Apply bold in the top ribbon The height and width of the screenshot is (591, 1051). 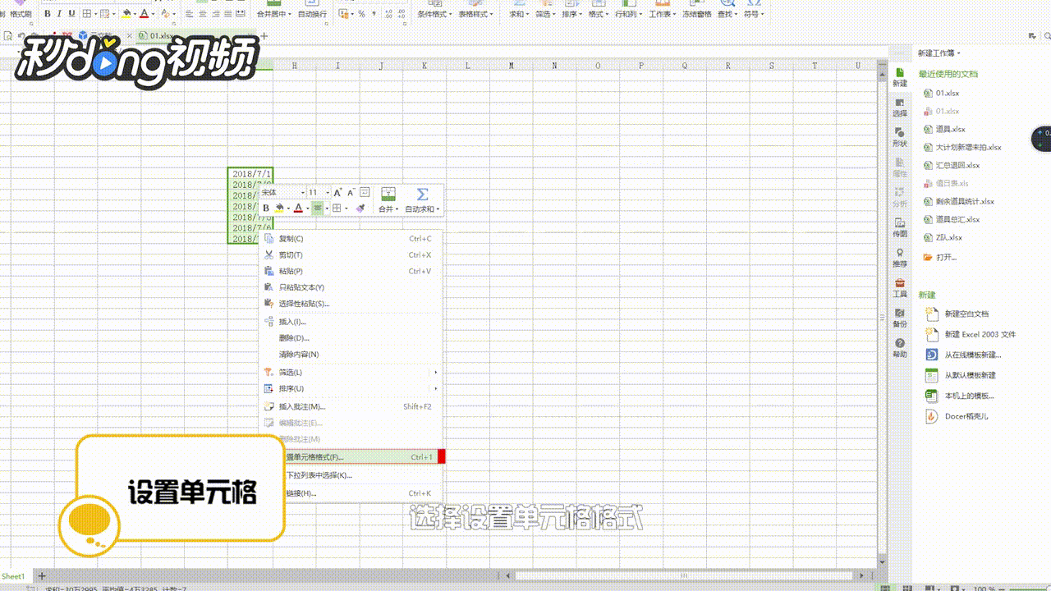48,14
